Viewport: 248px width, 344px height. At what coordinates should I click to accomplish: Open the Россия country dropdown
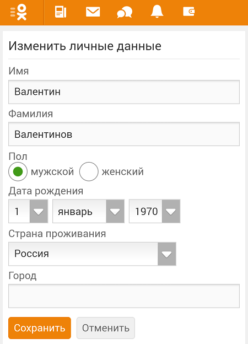coord(92,254)
